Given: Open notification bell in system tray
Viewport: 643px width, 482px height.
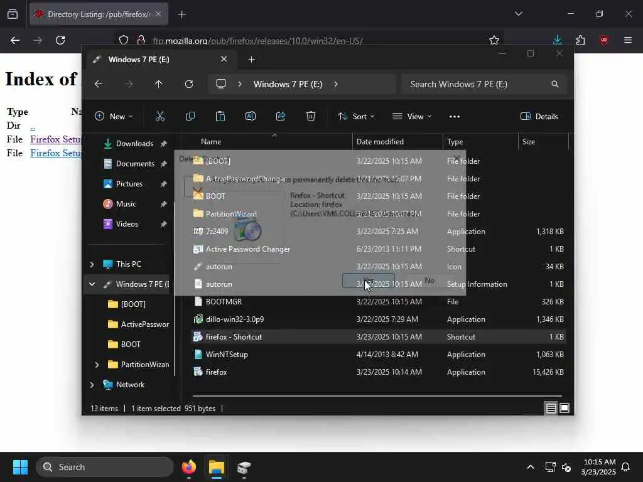Looking at the screenshot, I should coord(626,467).
